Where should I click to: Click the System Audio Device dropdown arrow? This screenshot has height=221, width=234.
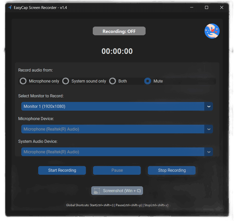click(209, 152)
